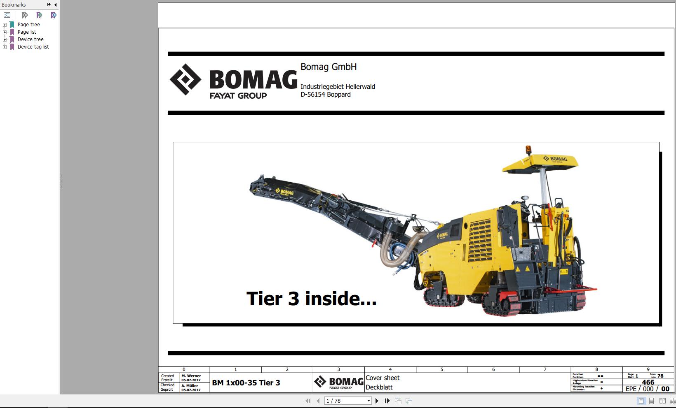Select the Device tag list bookmark
676x408 pixels.
(33, 47)
